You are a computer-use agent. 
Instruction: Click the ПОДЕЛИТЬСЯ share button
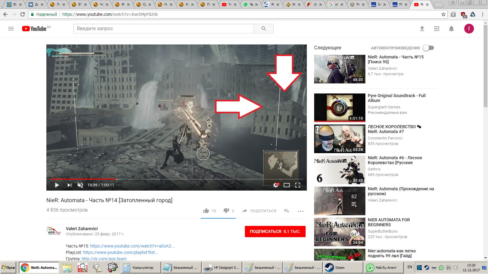[259, 211]
